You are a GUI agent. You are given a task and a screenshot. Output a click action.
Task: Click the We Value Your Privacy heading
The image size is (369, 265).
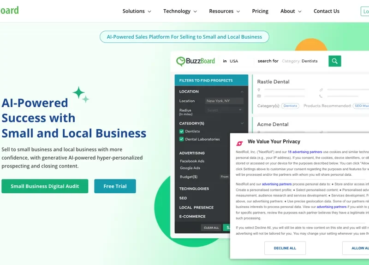click(274, 142)
